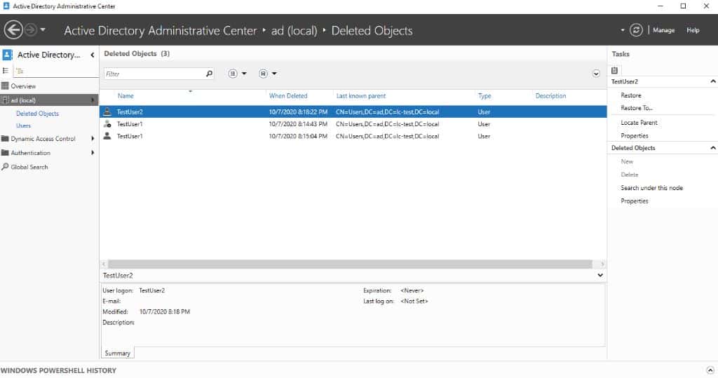Click 'ad (local)' in the breadcrumb

(x=294, y=31)
